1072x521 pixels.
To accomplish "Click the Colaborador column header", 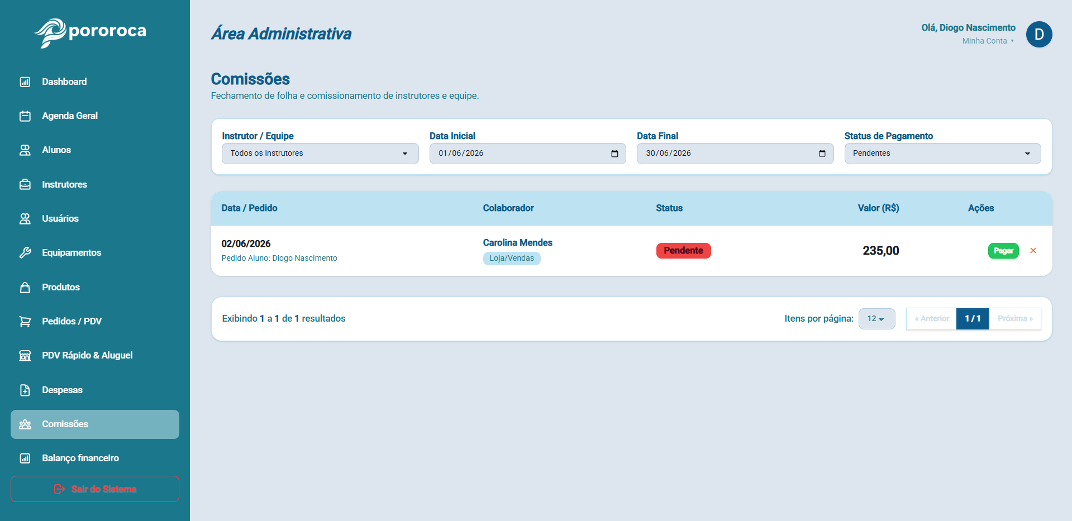I will pos(508,208).
